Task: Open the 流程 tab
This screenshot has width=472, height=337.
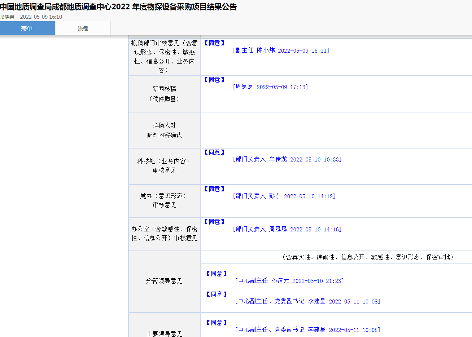Action: [x=83, y=28]
